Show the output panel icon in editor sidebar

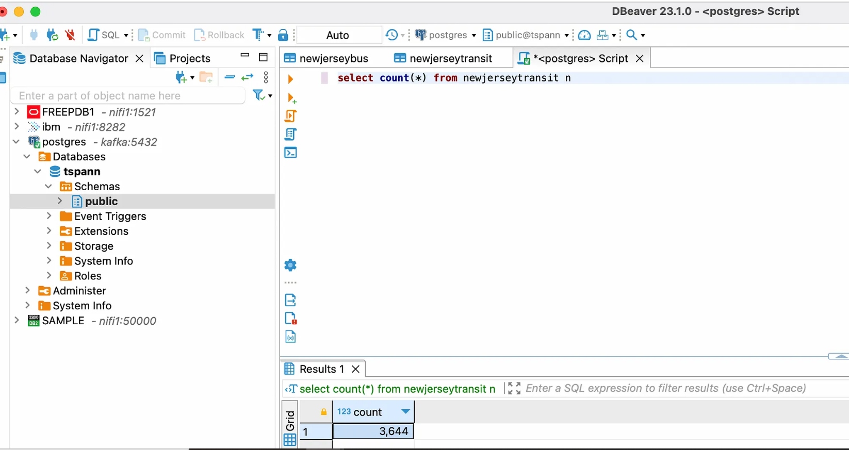click(x=290, y=300)
